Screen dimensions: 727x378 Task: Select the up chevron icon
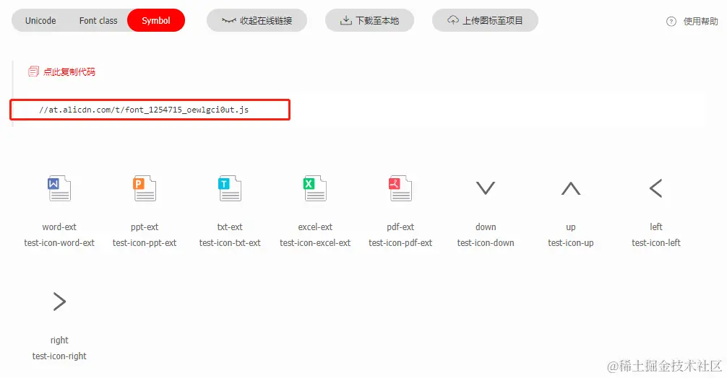click(571, 188)
